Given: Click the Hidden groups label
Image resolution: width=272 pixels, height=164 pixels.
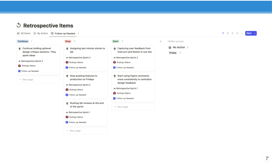Looking at the screenshot, I should coord(176,41).
